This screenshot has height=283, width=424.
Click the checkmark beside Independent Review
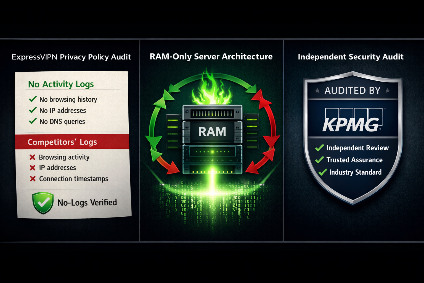click(x=319, y=148)
